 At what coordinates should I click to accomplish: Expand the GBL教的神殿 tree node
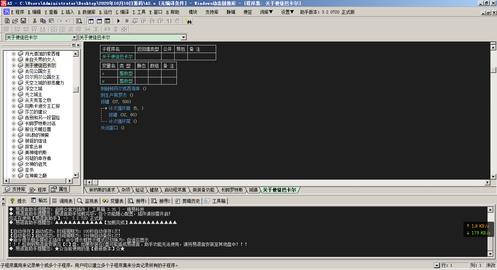14,135
